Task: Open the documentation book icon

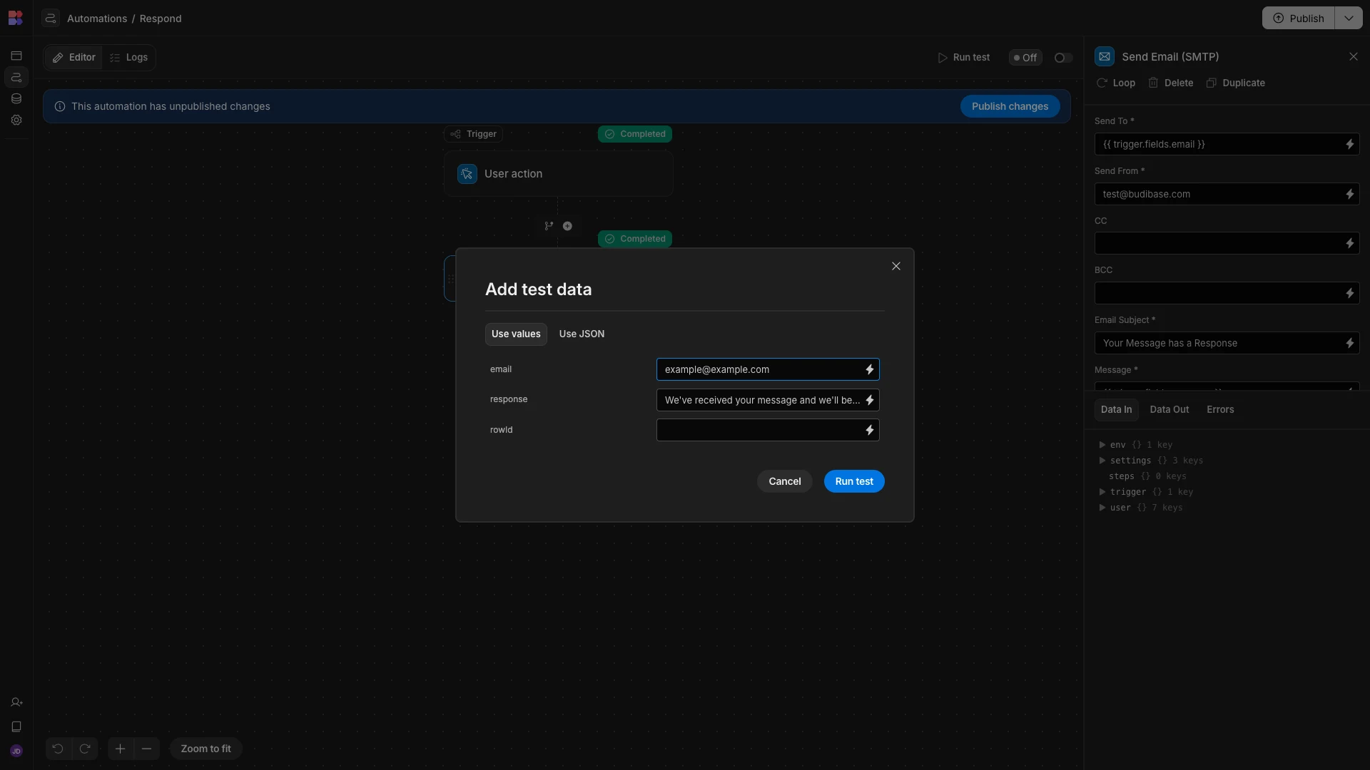Action: click(16, 727)
